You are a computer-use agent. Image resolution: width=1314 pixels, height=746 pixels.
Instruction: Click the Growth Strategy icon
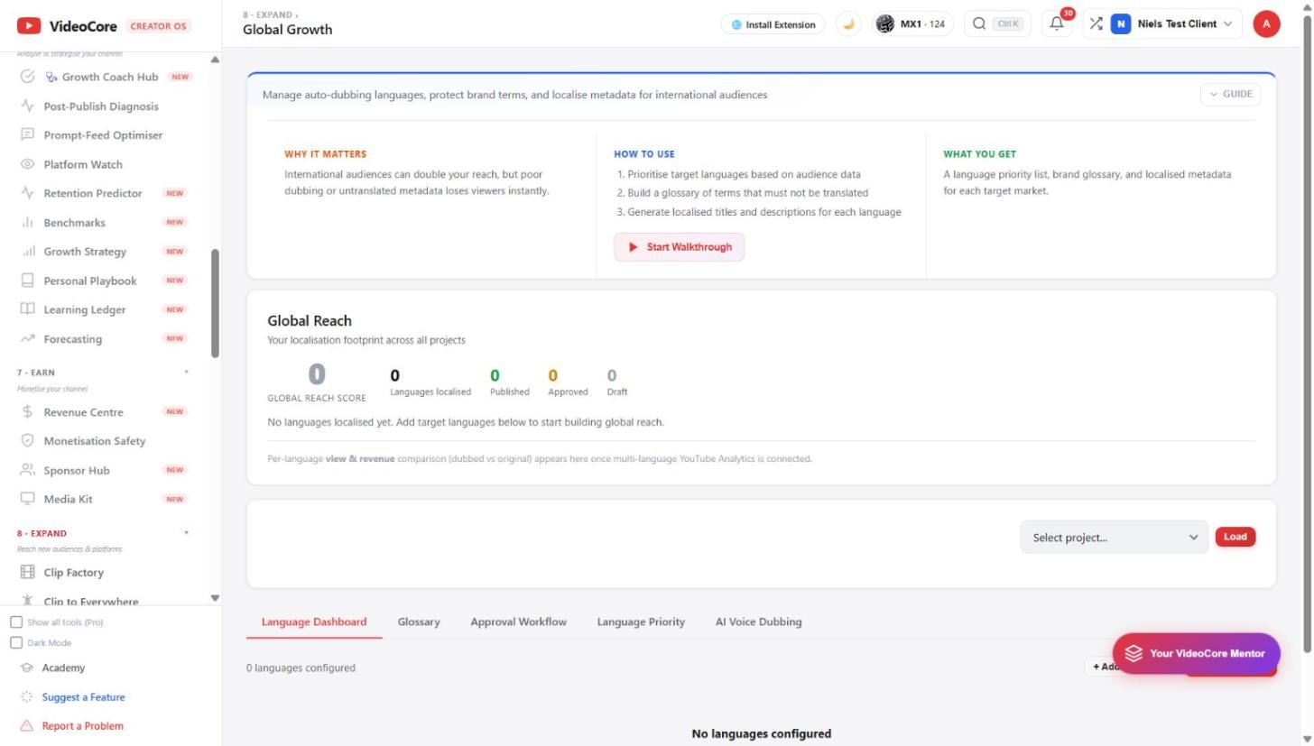coord(28,252)
